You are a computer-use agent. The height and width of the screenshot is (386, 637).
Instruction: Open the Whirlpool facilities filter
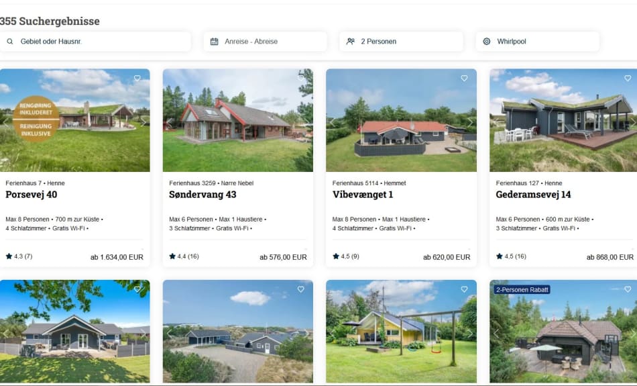(x=537, y=42)
